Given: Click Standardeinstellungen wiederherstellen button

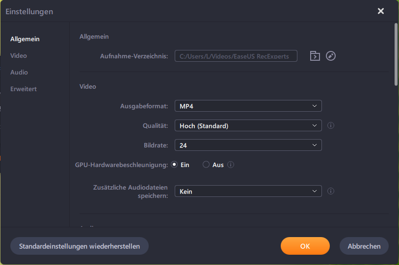Looking at the screenshot, I should (x=80, y=246).
